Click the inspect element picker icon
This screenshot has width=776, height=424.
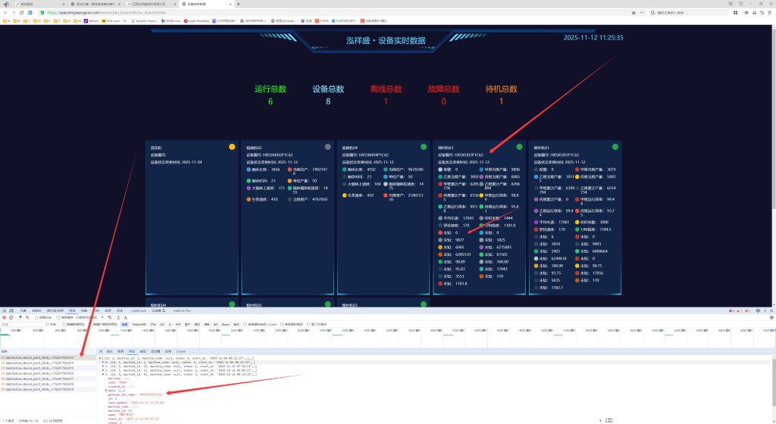click(x=4, y=310)
